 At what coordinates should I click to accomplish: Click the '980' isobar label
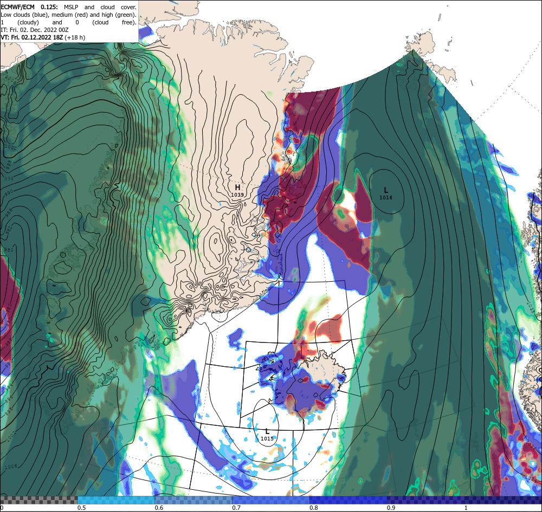click(9, 250)
